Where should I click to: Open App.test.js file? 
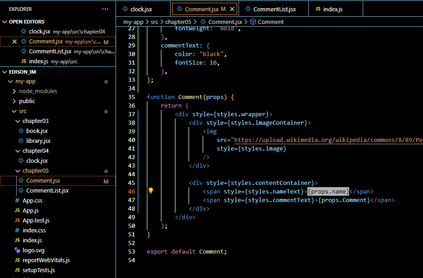36,221
